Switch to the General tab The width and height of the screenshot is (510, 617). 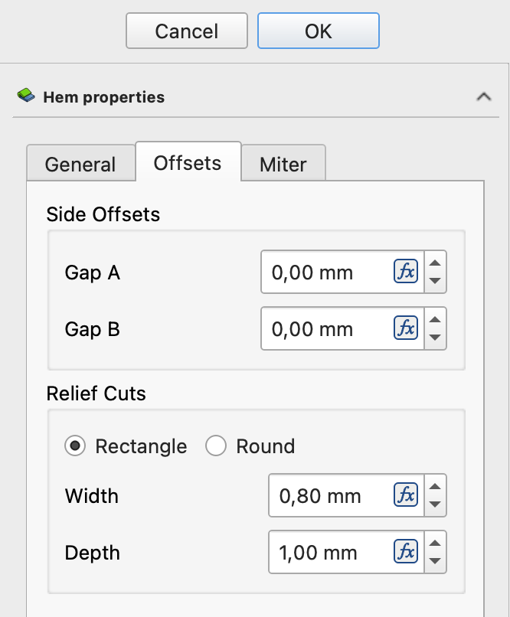[80, 164]
